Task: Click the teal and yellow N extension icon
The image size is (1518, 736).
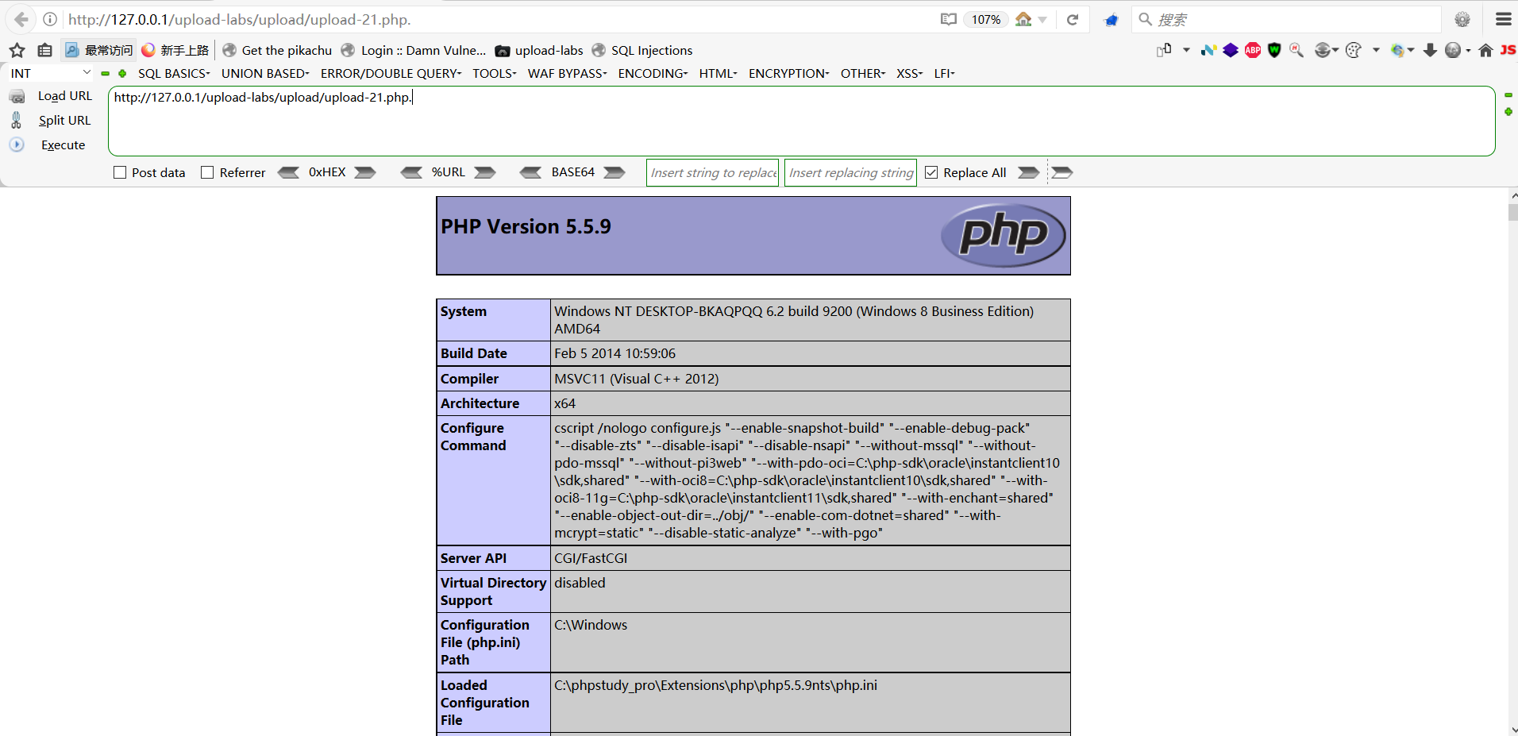Action: pyautogui.click(x=1208, y=50)
